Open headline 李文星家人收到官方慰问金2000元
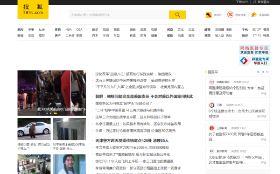Image resolution: width=280 pixels, height=174 pixels. coord(132,147)
